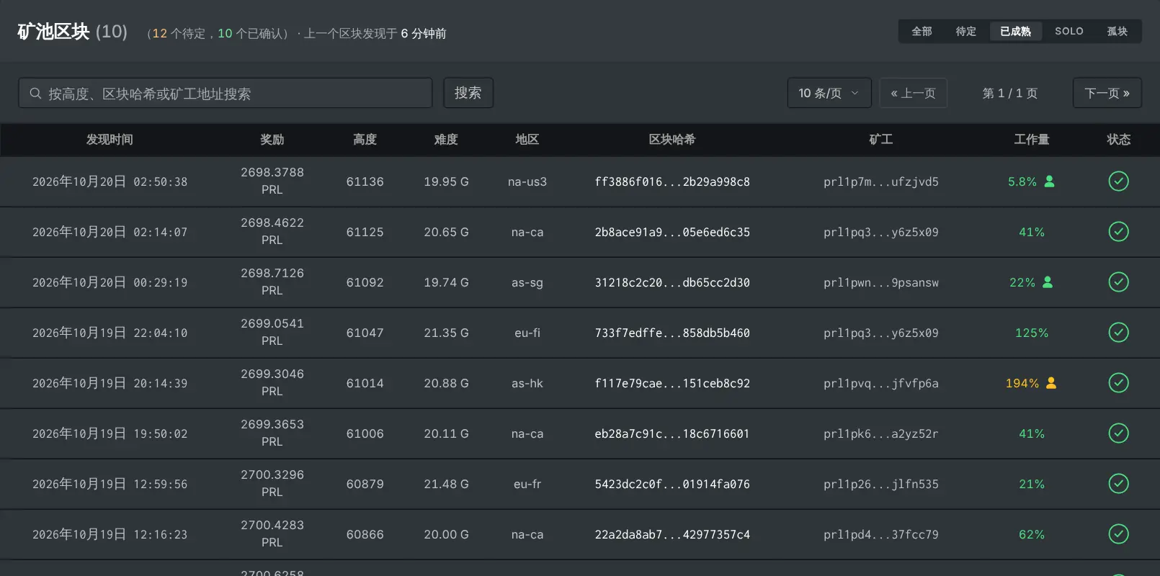
Task: Click the 搜索 search button
Action: point(468,93)
